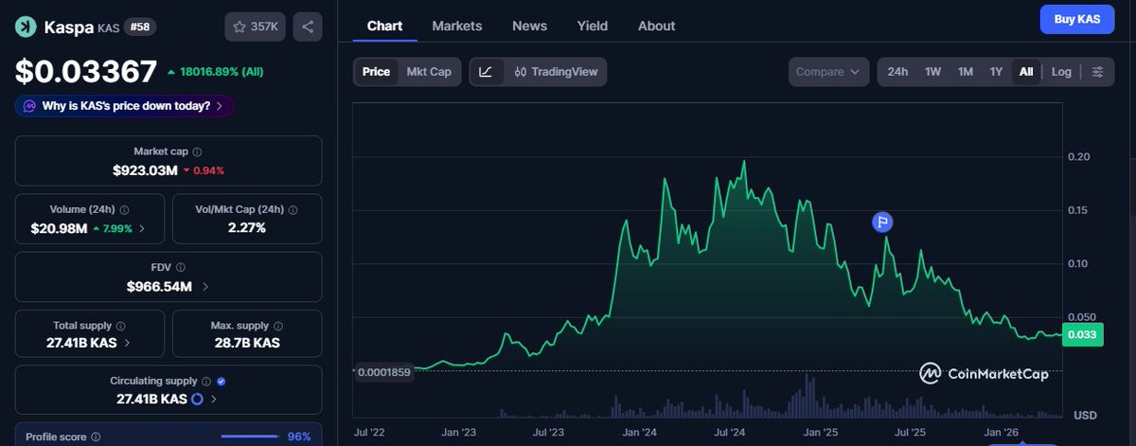1136x446 pixels.
Task: Select All time range
Action: point(1026,72)
